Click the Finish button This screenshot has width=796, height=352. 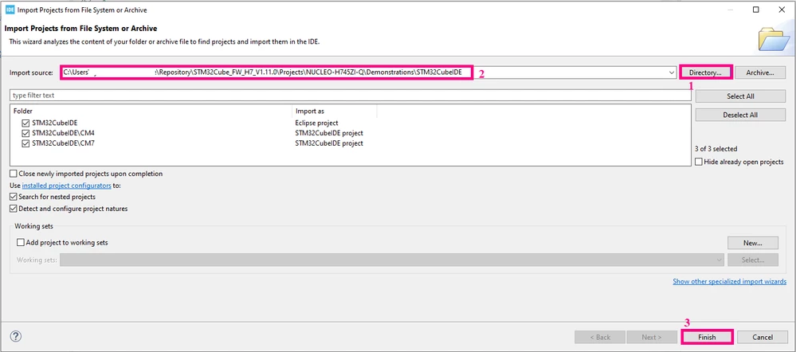tap(707, 337)
